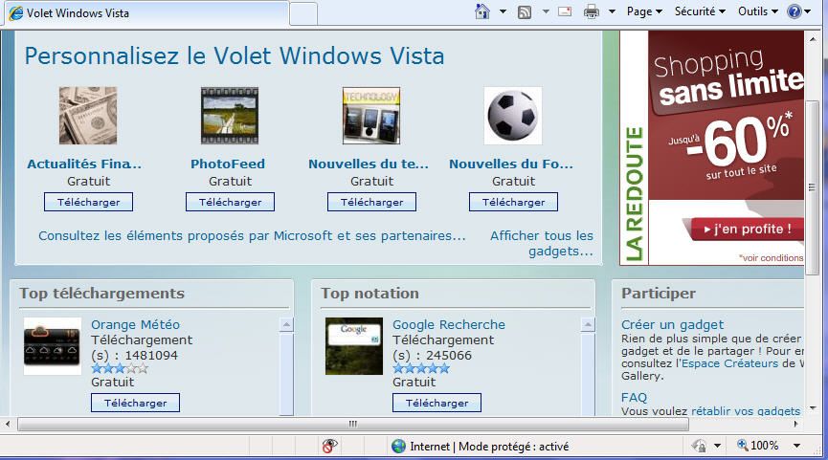Click the horizontal scrollbar right arrow

tap(795, 424)
